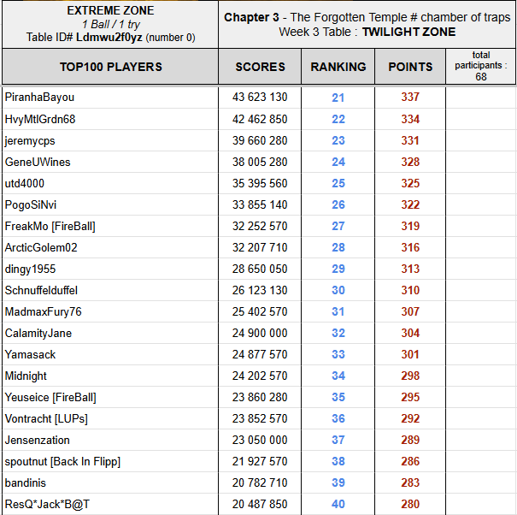517x515 pixels.
Task: Select player name PiranhaBayou
Action: [x=39, y=98]
